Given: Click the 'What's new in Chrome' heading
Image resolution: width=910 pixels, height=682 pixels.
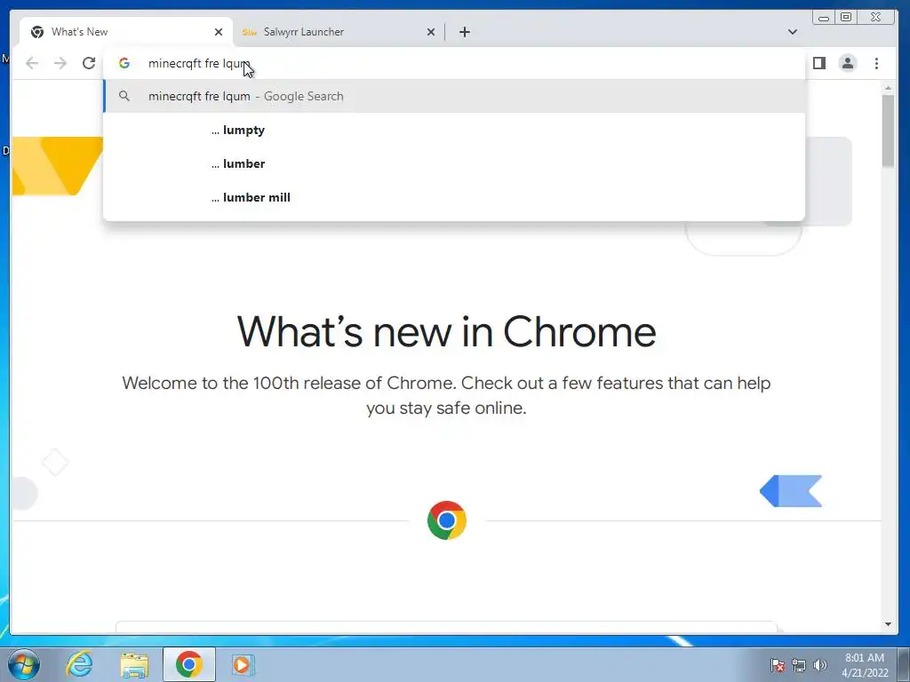Looking at the screenshot, I should click(446, 332).
